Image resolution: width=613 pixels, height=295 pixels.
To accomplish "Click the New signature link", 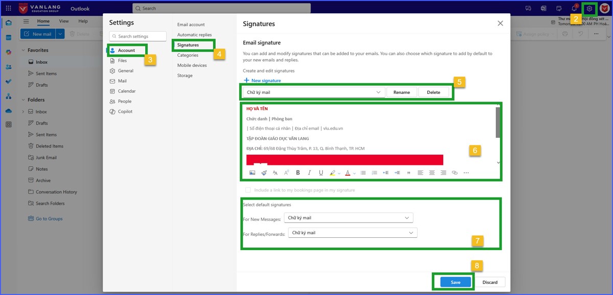I will (262, 81).
